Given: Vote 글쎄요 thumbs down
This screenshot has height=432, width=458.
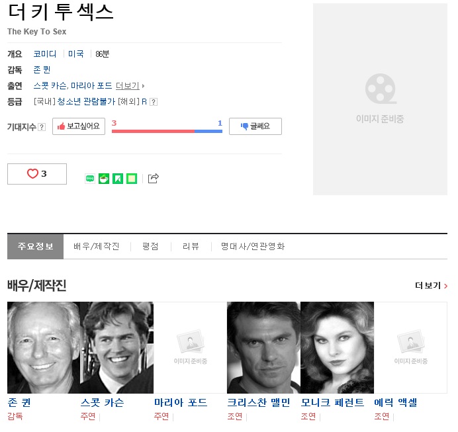Looking at the screenshot, I should click(255, 126).
